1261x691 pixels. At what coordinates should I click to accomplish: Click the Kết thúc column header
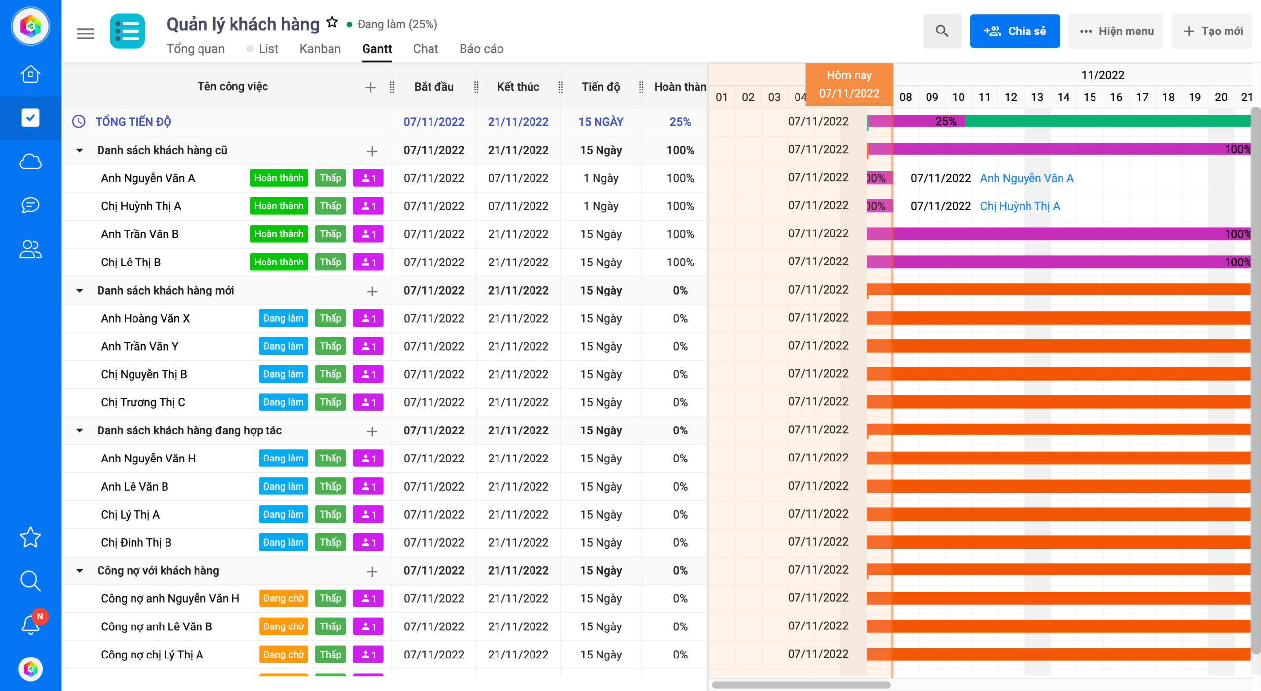(518, 87)
